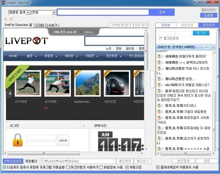Screen dimensions: 220x174
Task: Click the 폴더보기 button
Action: (x=143, y=161)
